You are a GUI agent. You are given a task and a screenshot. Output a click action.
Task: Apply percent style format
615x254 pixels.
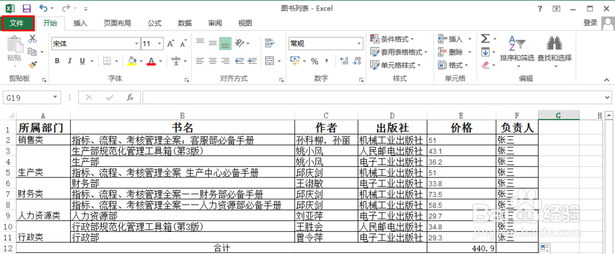(x=314, y=61)
